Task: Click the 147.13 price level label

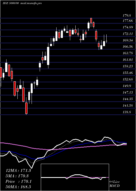Action: pyautogui.click(x=128, y=92)
